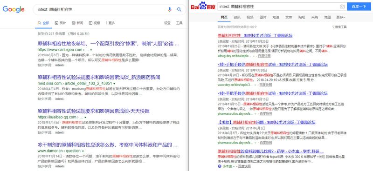
Task: Switch to Baidu's 视频 tab
Action: click(x=250, y=17)
